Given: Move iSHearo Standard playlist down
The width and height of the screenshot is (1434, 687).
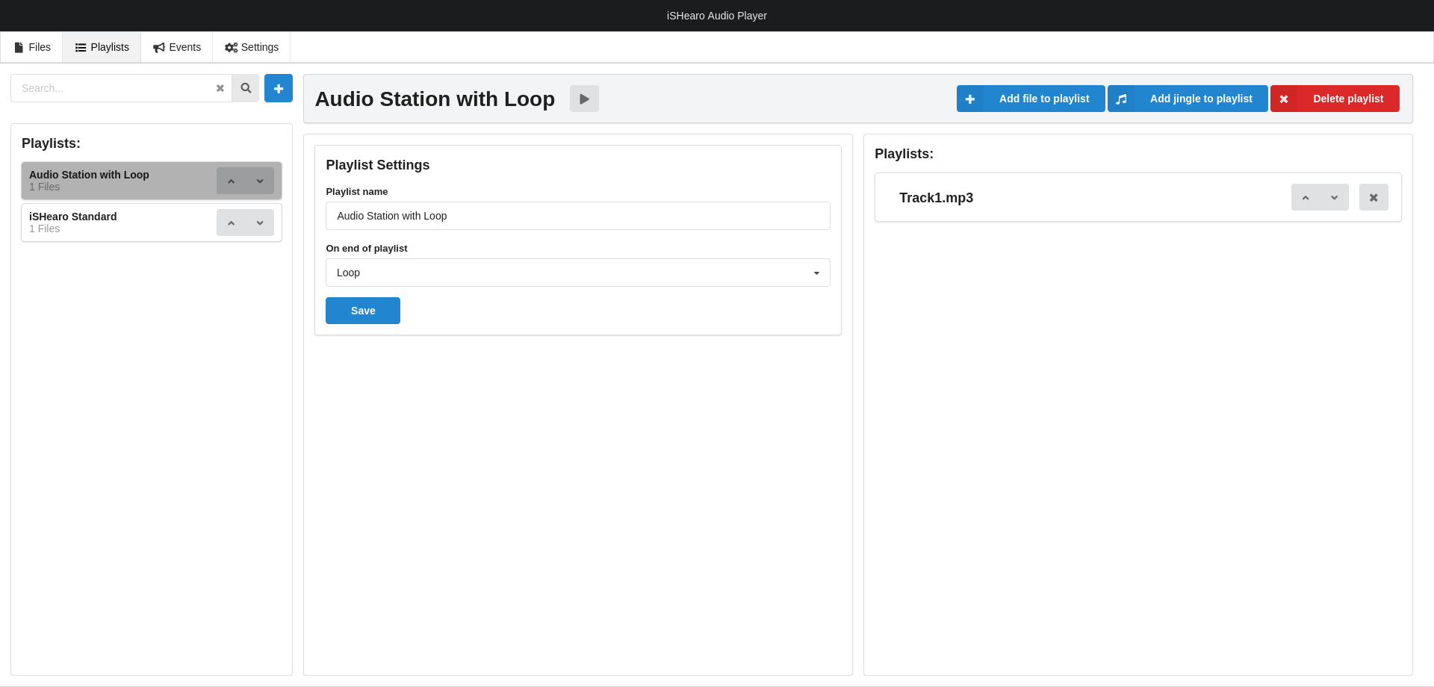Looking at the screenshot, I should click(x=260, y=223).
